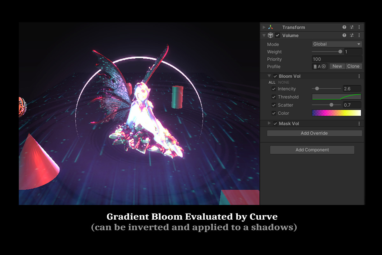Viewport: 382px width, 255px height.
Task: Click the New button to create a profile
Action: click(x=337, y=66)
